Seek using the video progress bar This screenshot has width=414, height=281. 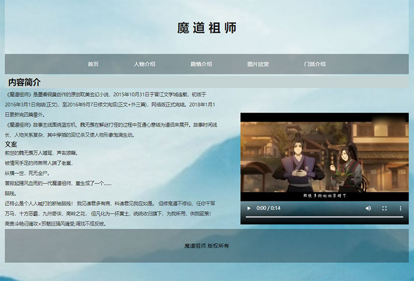[324, 217]
